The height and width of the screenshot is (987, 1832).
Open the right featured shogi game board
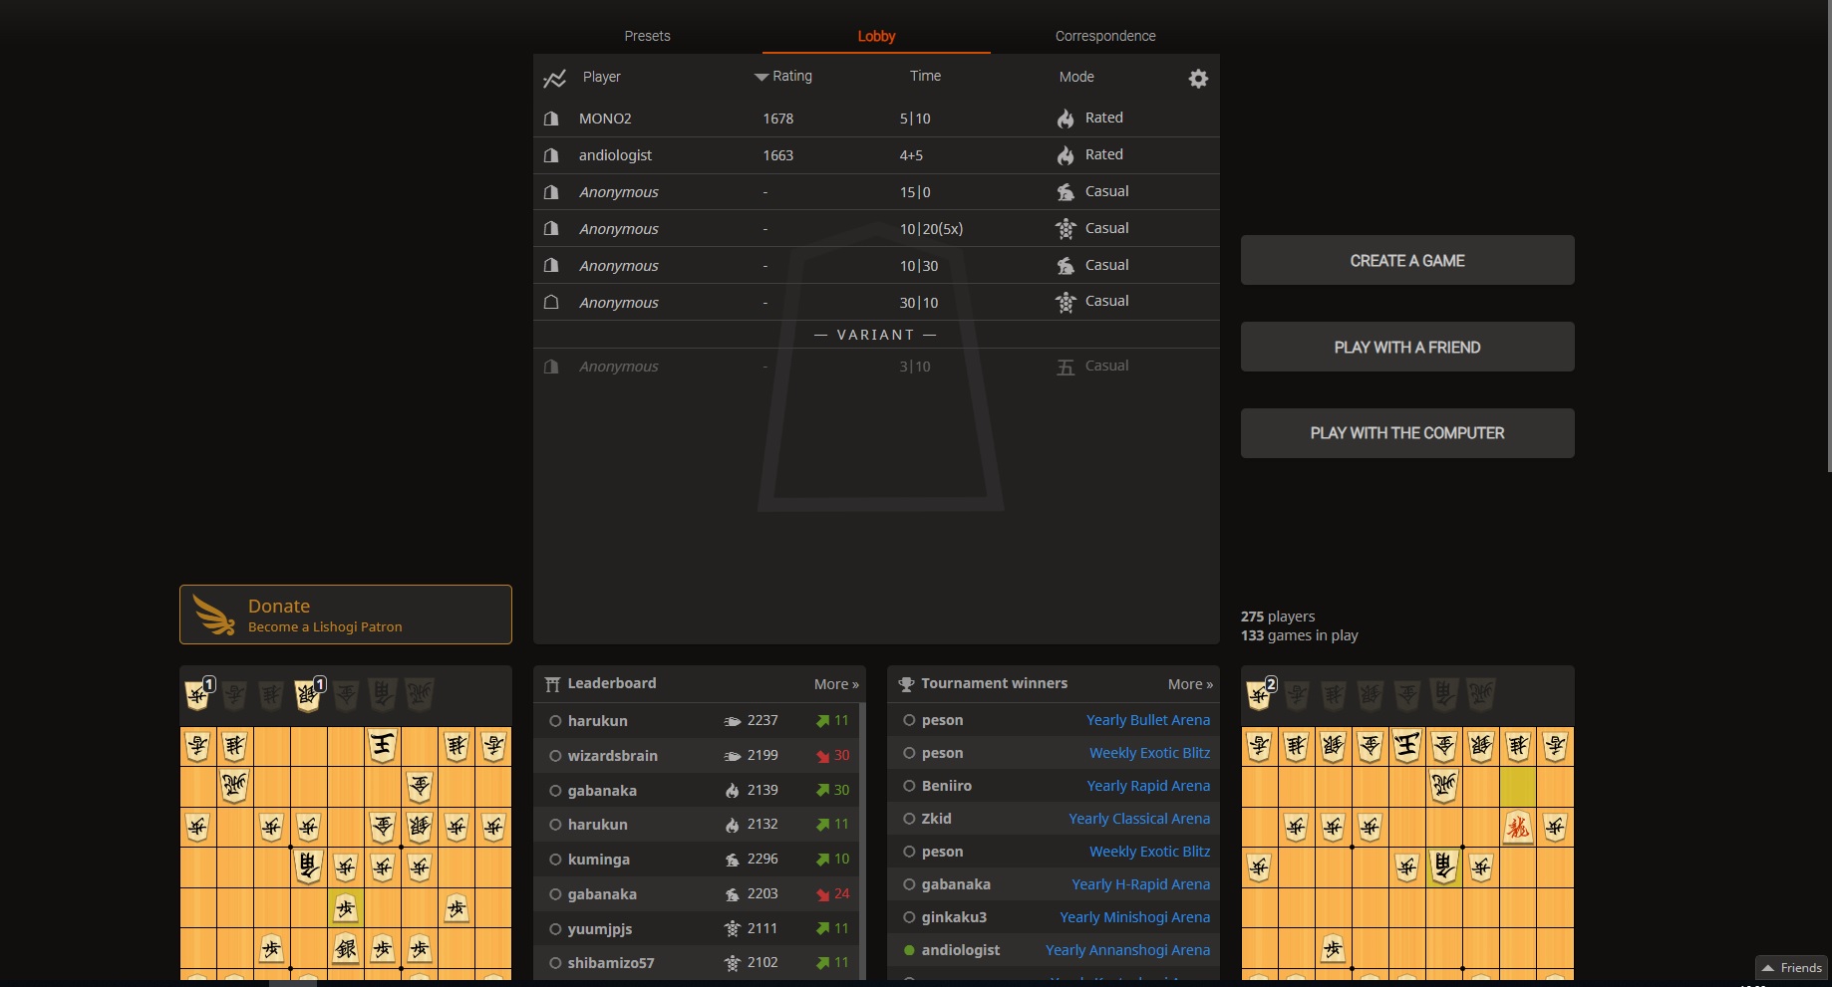pos(1407,823)
